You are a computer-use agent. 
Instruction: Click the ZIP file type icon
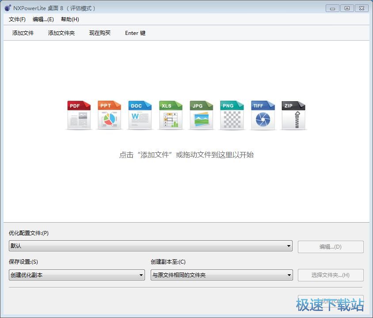click(293, 115)
